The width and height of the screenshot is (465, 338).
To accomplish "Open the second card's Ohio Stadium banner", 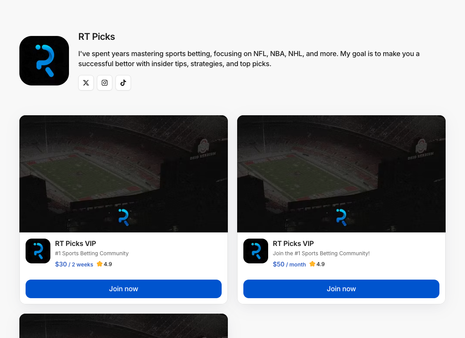I will point(341,174).
